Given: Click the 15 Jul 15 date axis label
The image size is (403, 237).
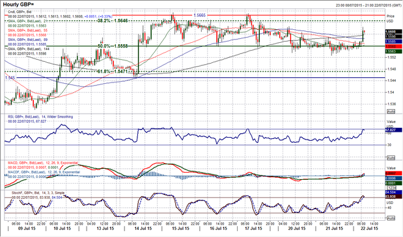Looking at the screenshot, I should [180, 229].
